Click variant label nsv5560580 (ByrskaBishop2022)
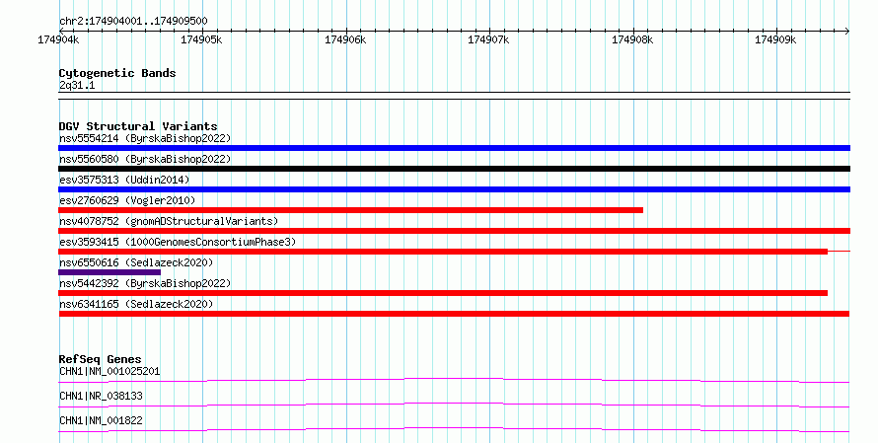The width and height of the screenshot is (878, 443). (x=145, y=159)
